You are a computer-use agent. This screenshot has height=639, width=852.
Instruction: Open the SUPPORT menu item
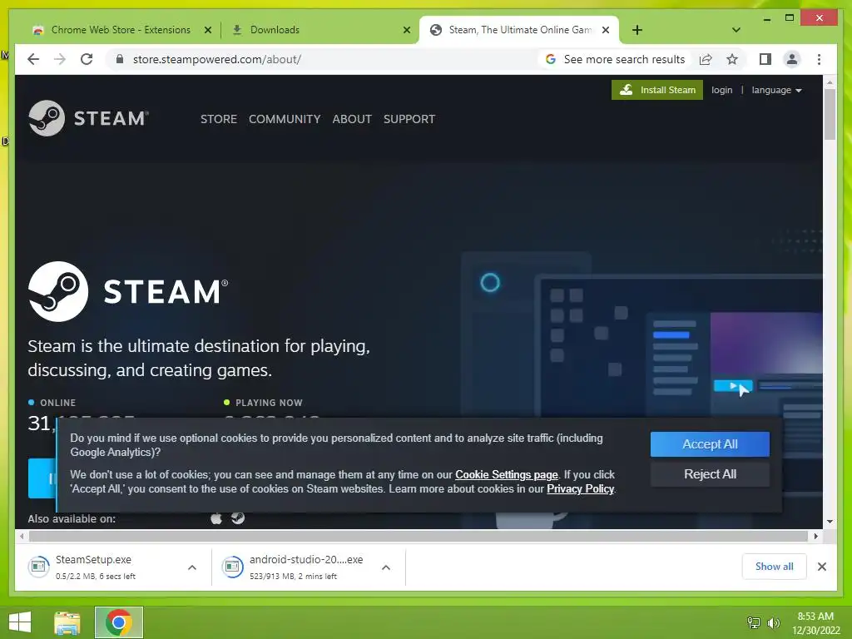(409, 119)
